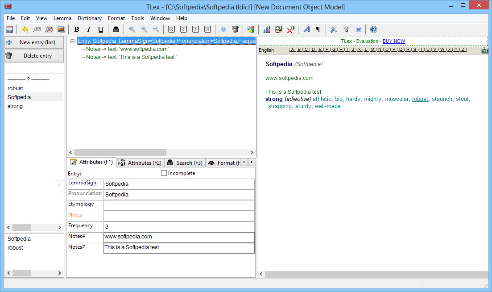Collapse the Softpedia entry tree node

click(x=73, y=41)
